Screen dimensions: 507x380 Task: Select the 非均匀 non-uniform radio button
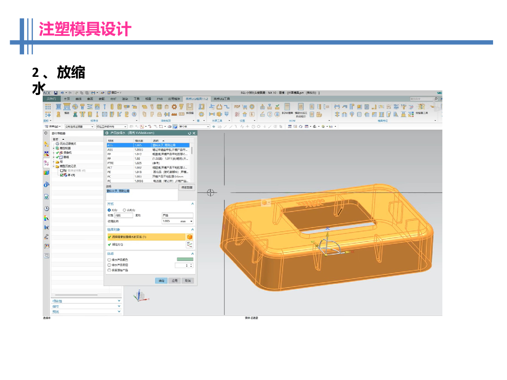(x=124, y=210)
